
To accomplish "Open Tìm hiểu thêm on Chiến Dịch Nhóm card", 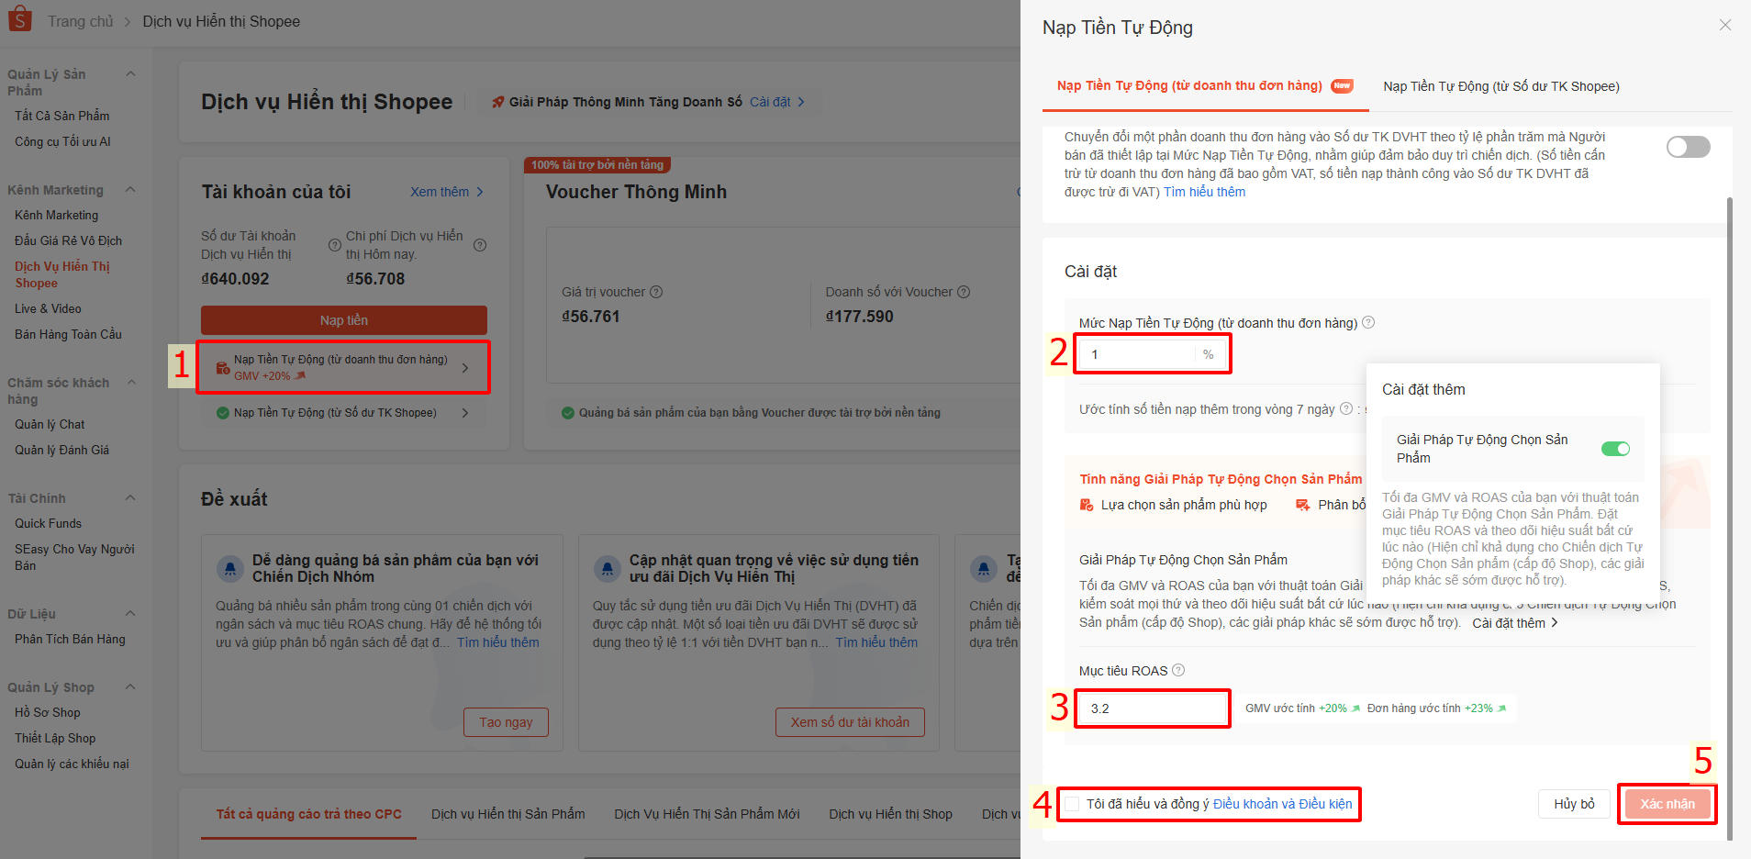I will pyautogui.click(x=498, y=642).
